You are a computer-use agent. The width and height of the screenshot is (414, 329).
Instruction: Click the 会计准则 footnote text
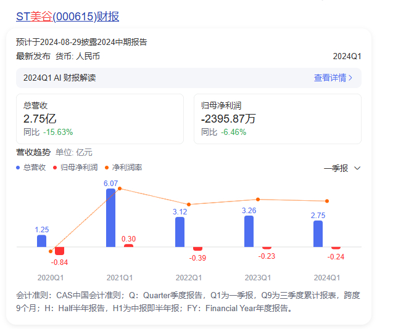pyautogui.click(x=188, y=302)
